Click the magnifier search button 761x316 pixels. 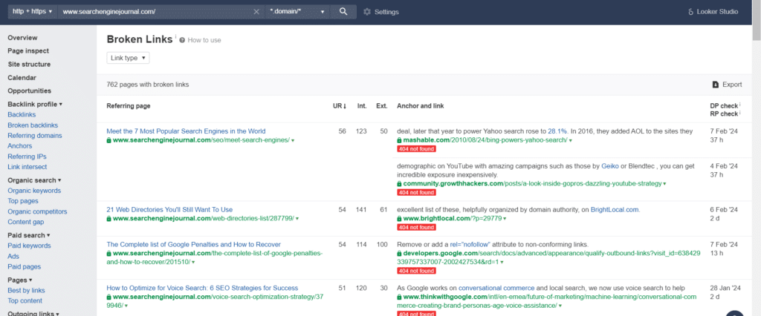click(343, 12)
